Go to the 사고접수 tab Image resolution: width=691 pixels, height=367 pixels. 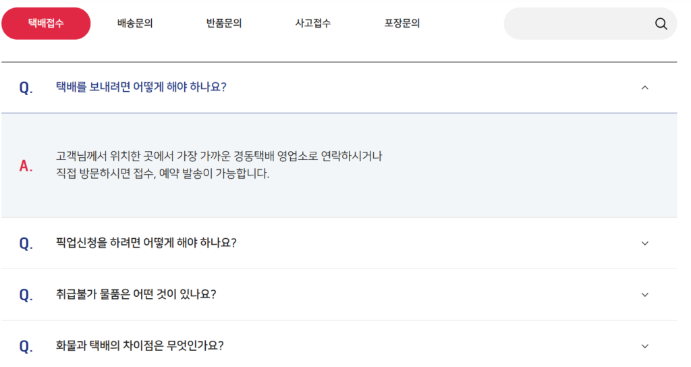coord(313,24)
